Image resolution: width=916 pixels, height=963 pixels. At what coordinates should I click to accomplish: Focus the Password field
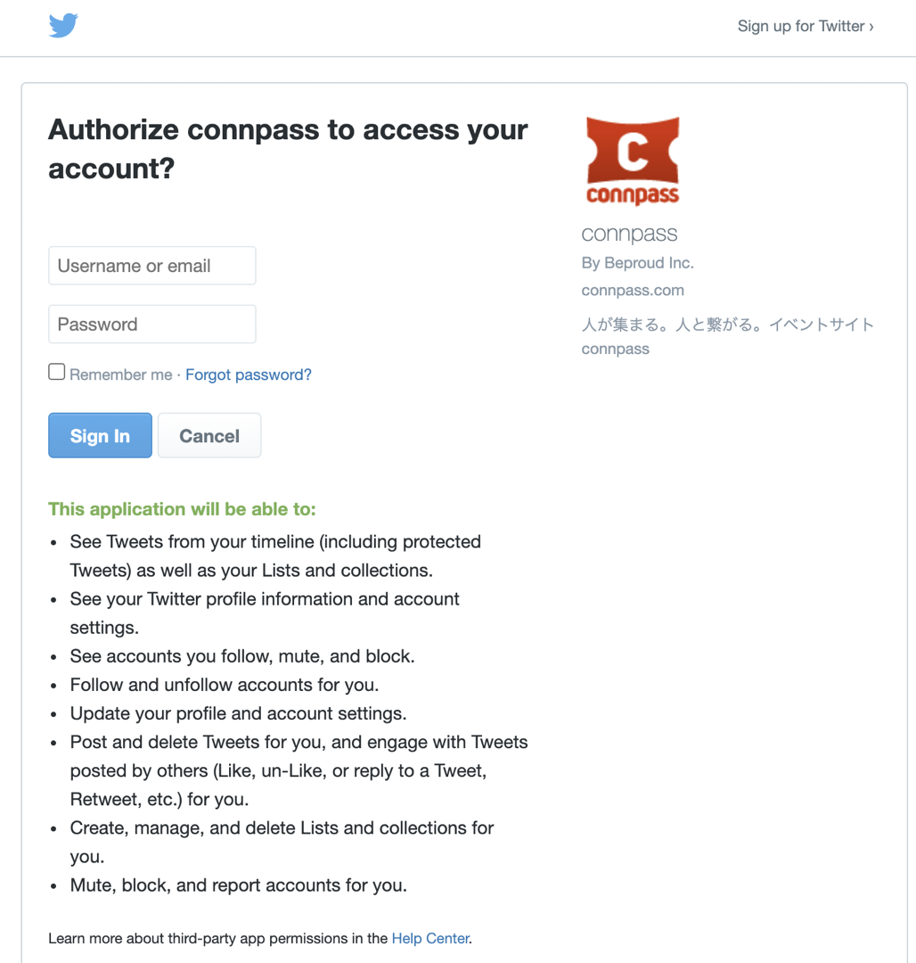pyautogui.click(x=152, y=324)
